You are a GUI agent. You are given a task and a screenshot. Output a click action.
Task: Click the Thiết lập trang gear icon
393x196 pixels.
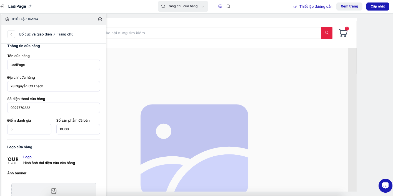coord(7,19)
